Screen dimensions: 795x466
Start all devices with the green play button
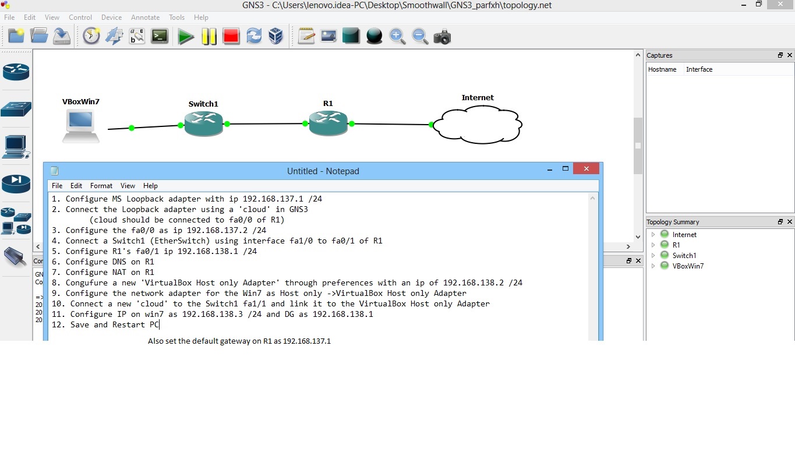pos(186,37)
